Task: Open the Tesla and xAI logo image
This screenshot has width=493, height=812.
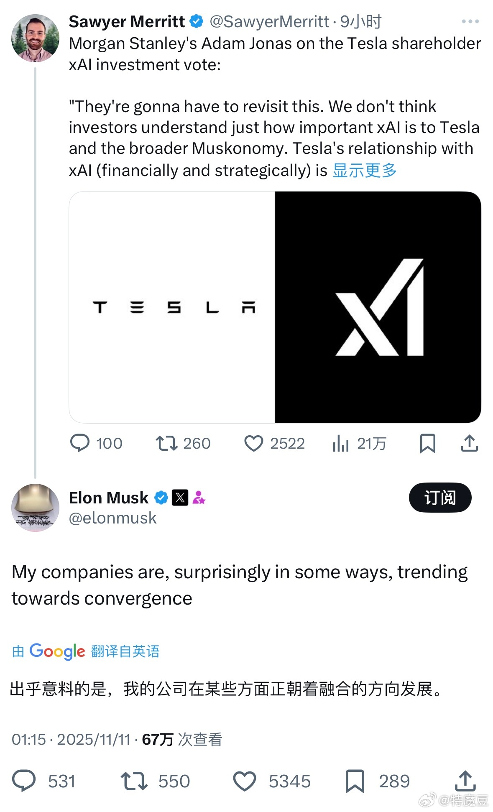Action: coord(275,307)
